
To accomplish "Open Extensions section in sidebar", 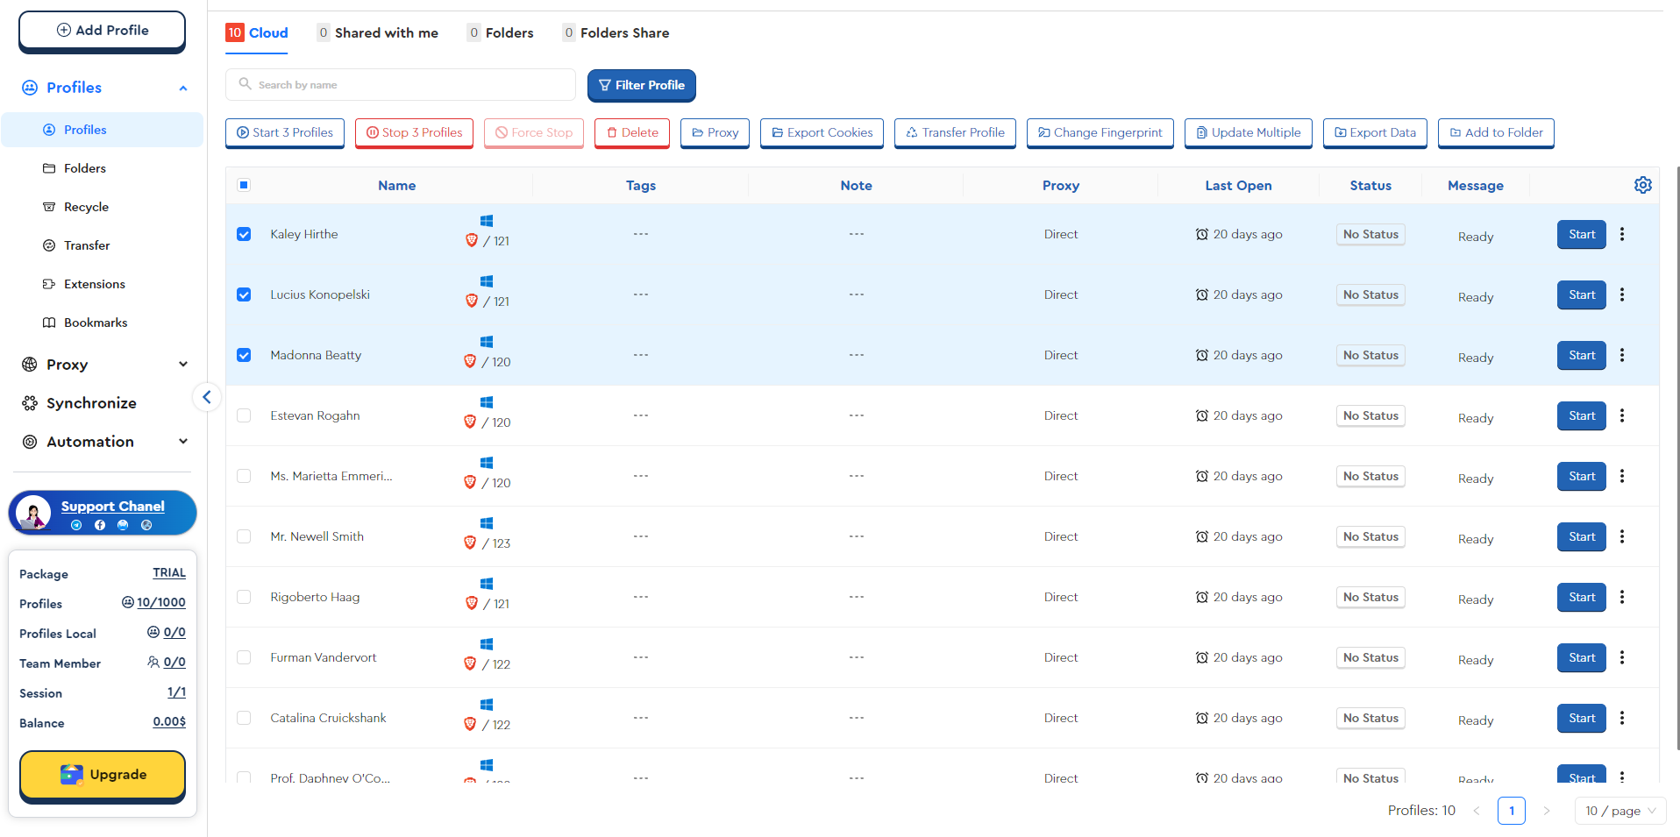I will (x=94, y=284).
